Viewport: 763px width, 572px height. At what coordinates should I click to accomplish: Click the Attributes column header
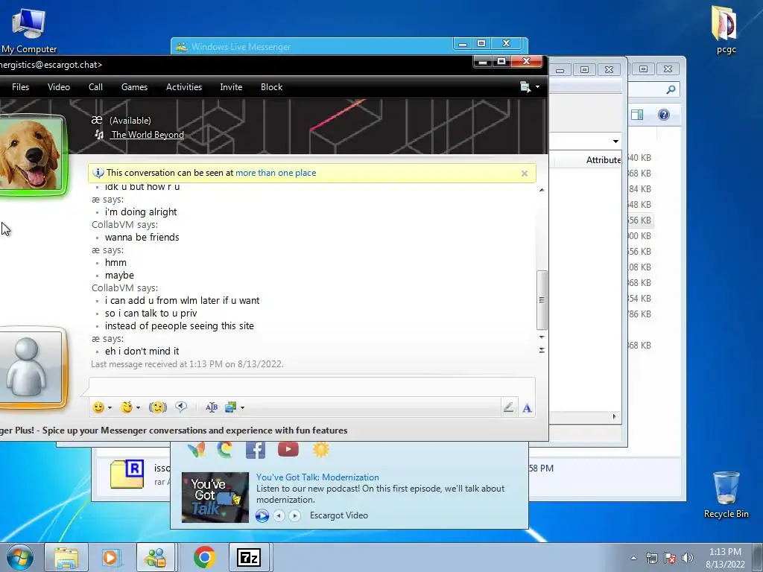click(604, 160)
